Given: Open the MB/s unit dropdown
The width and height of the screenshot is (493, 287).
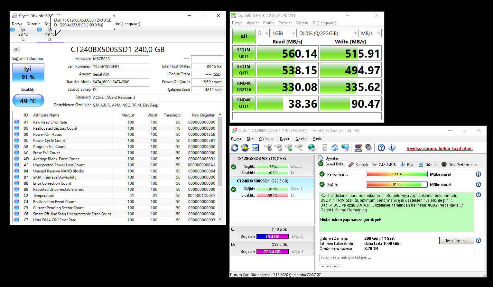Looking at the screenshot, I should click(x=371, y=33).
